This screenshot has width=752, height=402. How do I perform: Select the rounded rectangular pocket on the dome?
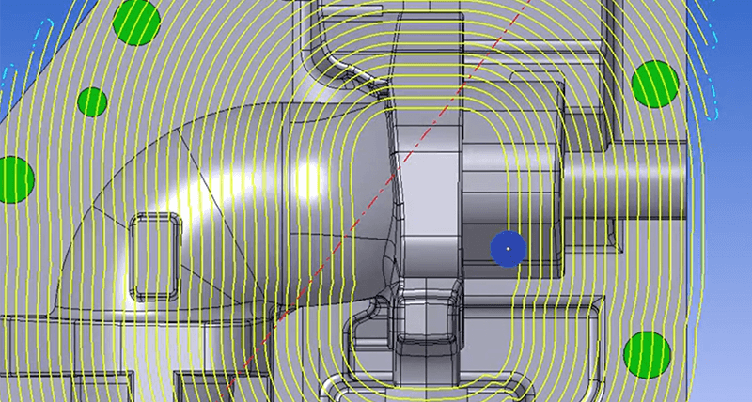point(156,257)
